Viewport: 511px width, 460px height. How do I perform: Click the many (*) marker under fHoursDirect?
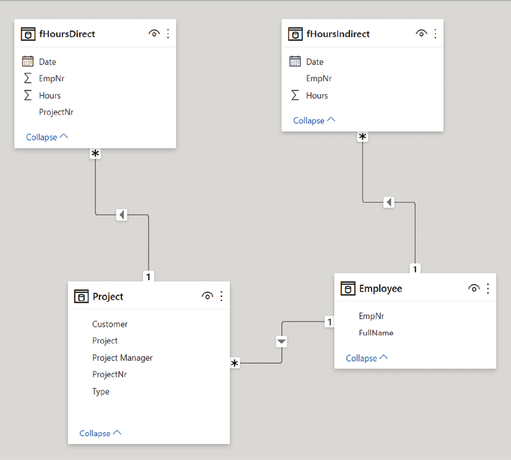click(x=95, y=154)
